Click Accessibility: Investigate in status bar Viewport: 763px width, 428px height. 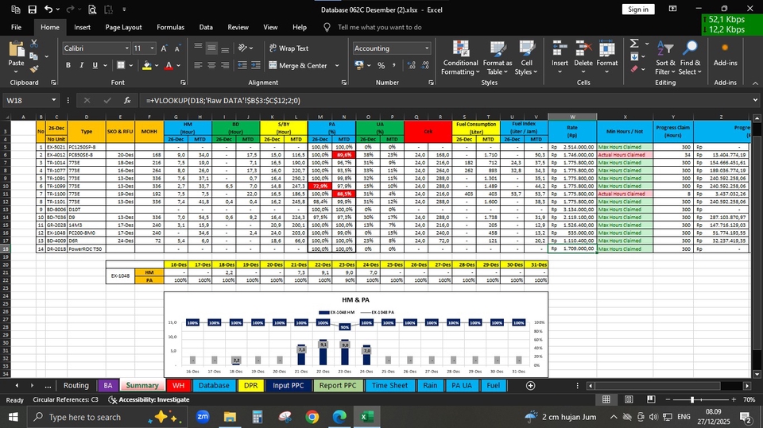pos(149,399)
